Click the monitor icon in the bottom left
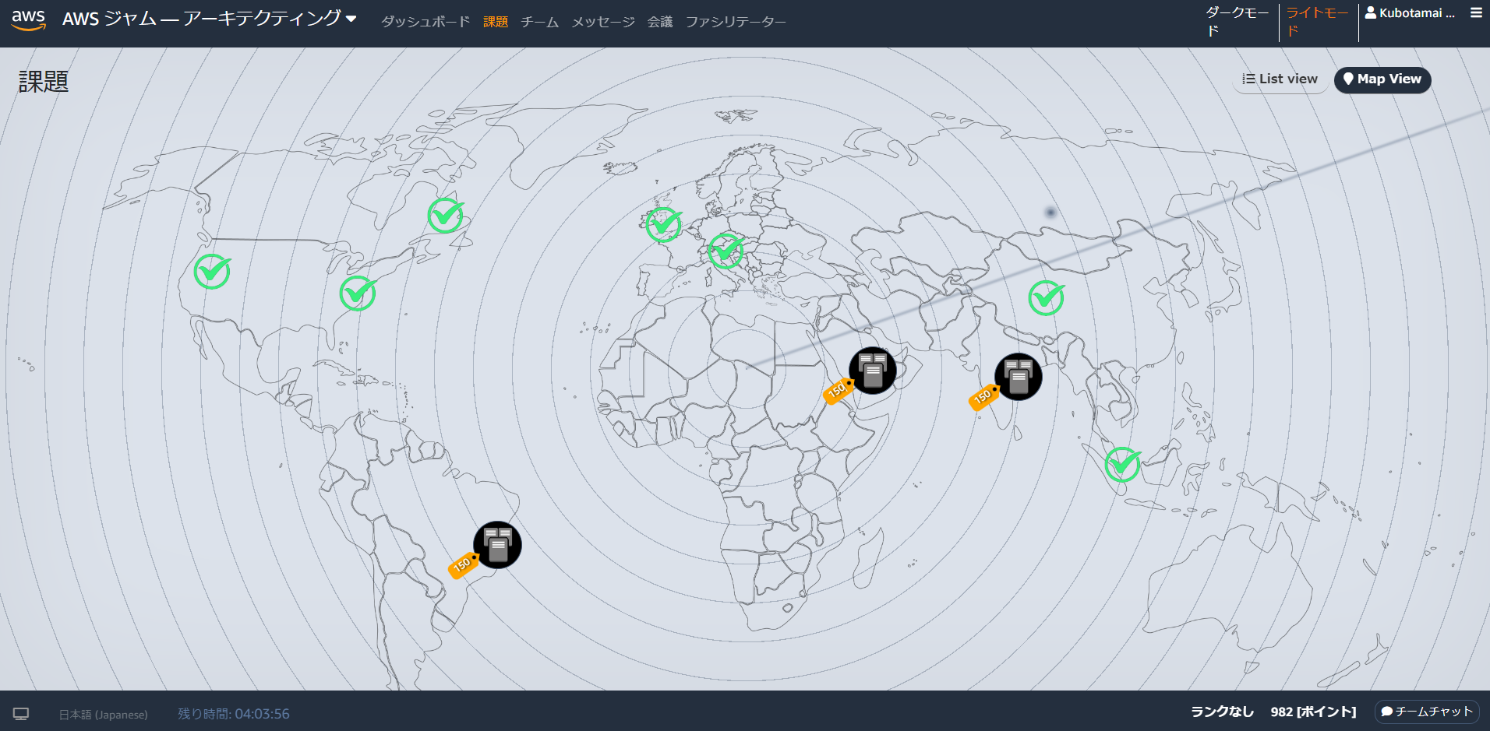1490x731 pixels. (x=22, y=713)
